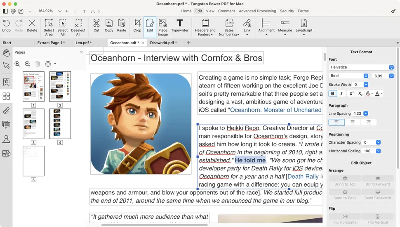Open the Headers and Footers dropdown
The height and width of the screenshot is (227, 400).
click(205, 27)
